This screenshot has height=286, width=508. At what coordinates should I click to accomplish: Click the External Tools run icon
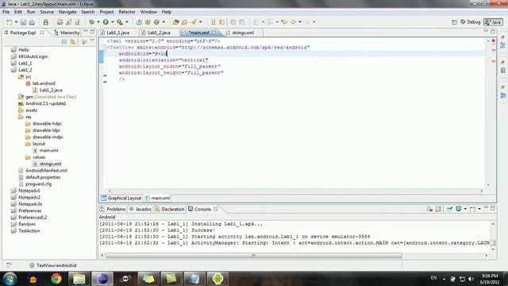click(120, 22)
